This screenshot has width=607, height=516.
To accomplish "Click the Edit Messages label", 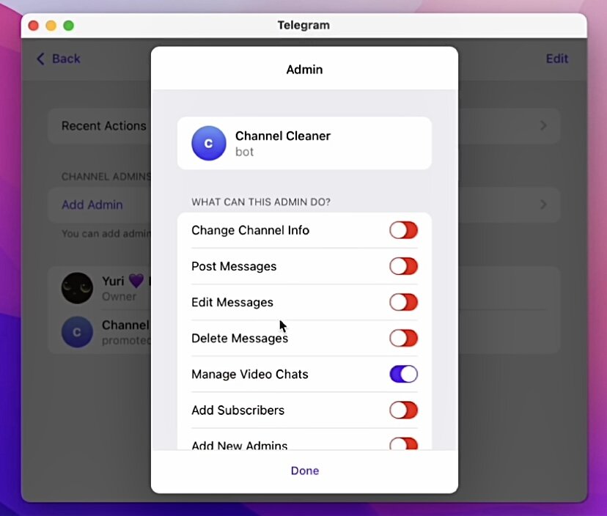I will (x=232, y=303).
